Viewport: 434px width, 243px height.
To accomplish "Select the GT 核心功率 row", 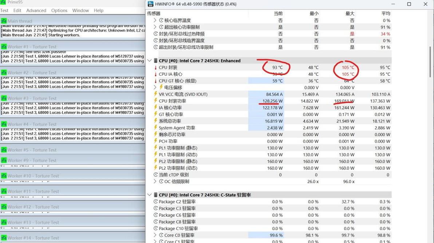I will pyautogui.click(x=272, y=114).
